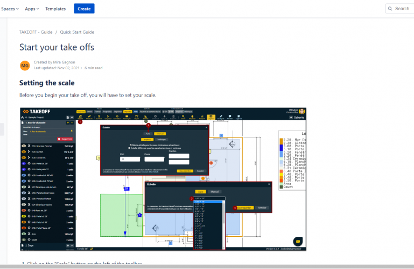Click Sauvegarder in the manual Échelle dialog

pos(185,171)
